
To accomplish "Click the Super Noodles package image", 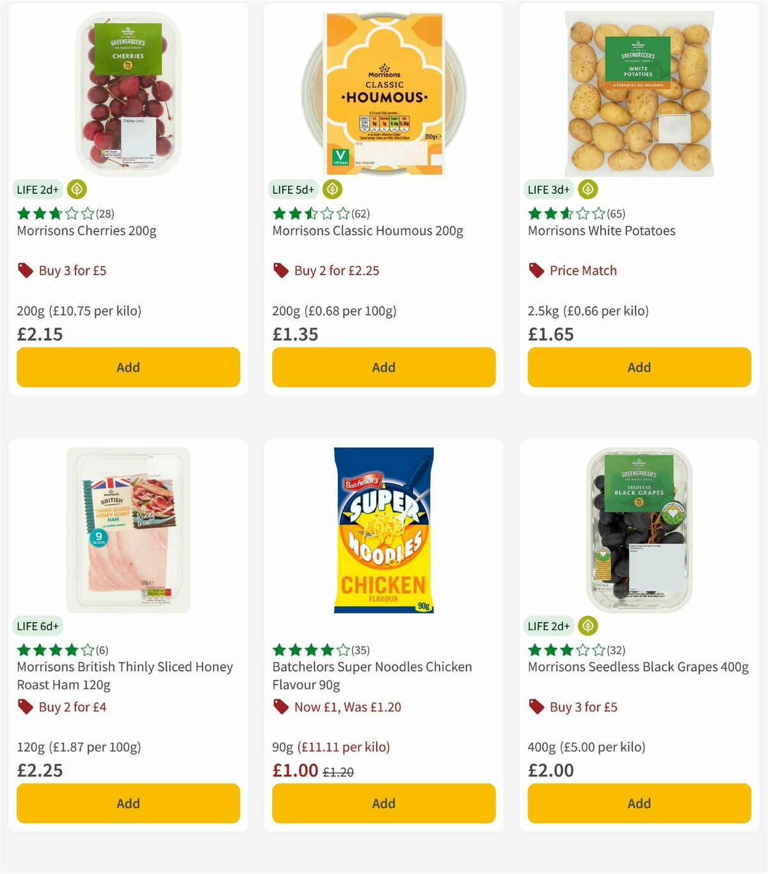I will point(383,530).
